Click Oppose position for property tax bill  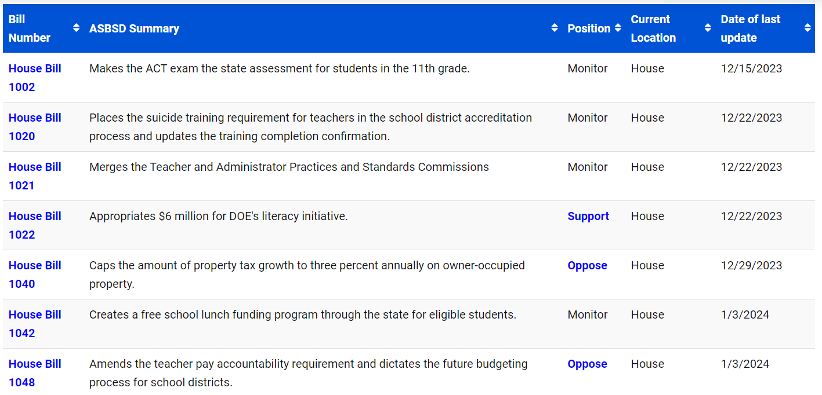[x=587, y=265]
